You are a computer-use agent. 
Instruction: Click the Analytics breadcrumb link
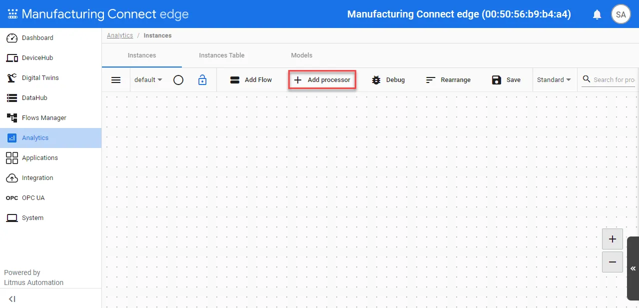point(120,35)
